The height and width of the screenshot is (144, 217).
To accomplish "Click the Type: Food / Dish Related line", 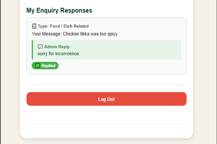I will coord(63,26).
